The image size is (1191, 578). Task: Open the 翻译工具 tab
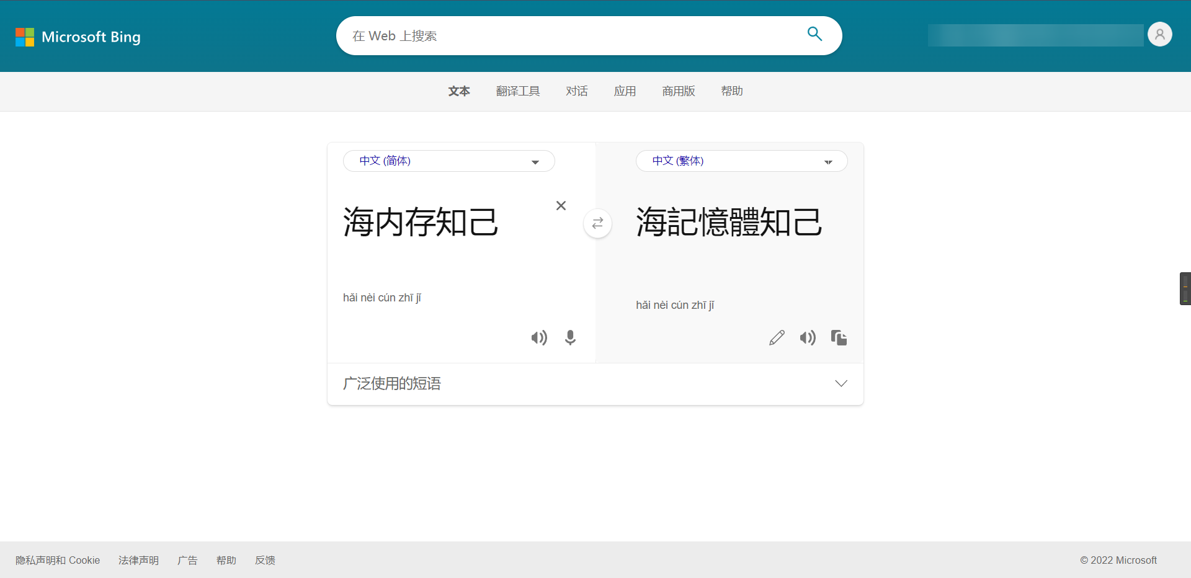tap(518, 92)
